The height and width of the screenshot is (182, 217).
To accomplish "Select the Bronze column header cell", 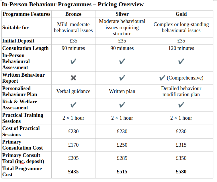I will [73, 14].
